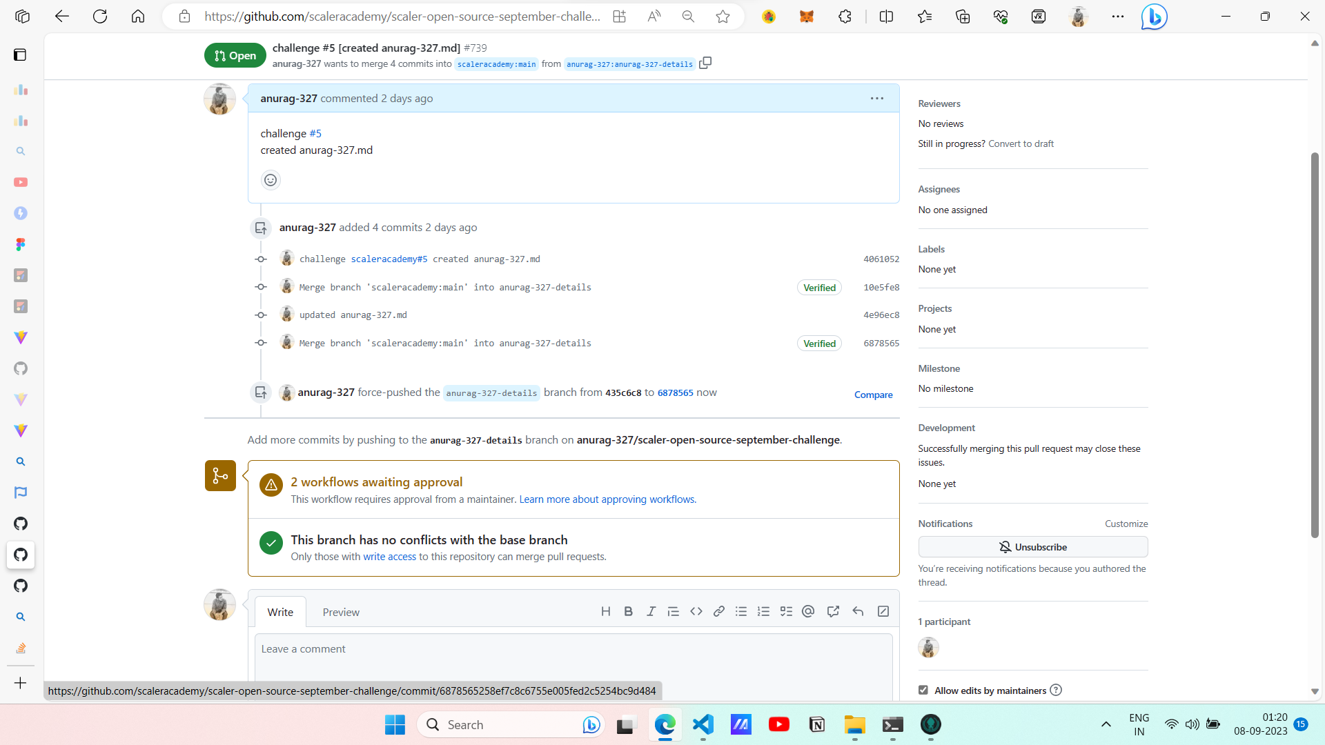Expand hidden icons in the system tray
The height and width of the screenshot is (745, 1325).
pyautogui.click(x=1106, y=724)
